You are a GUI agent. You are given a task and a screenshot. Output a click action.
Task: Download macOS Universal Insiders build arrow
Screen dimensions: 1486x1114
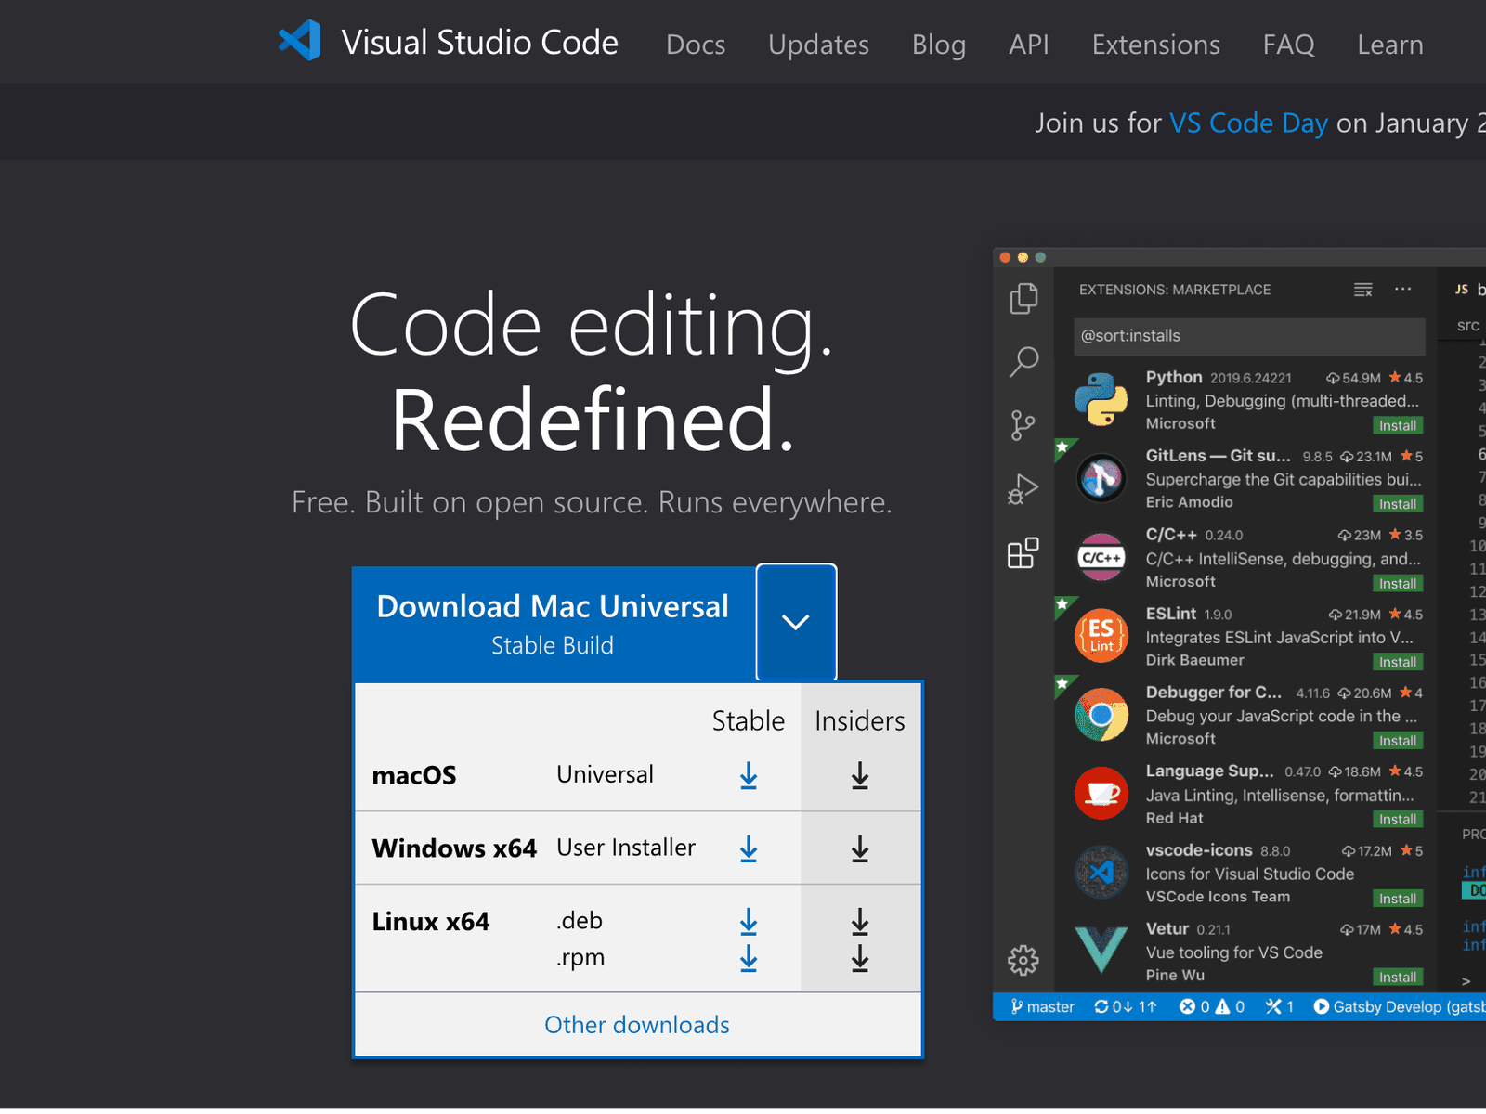[859, 776]
